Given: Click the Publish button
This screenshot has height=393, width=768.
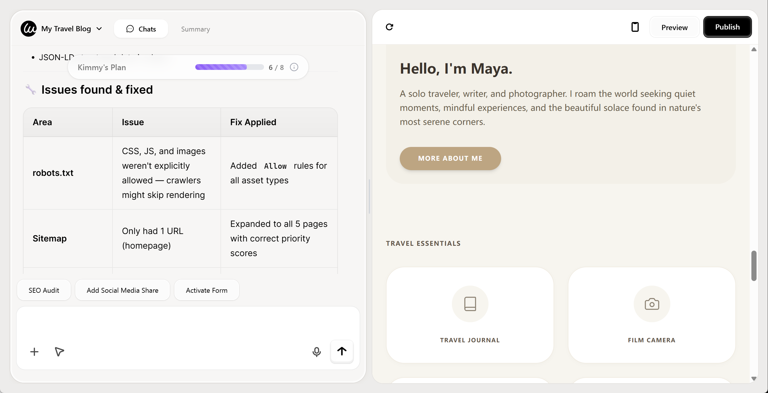Looking at the screenshot, I should coord(727,27).
